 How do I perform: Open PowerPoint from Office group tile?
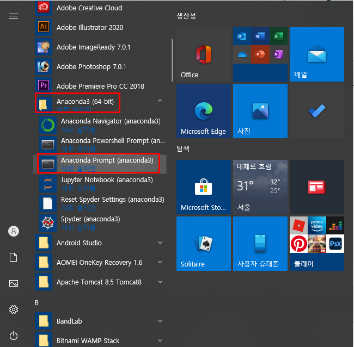click(x=260, y=54)
